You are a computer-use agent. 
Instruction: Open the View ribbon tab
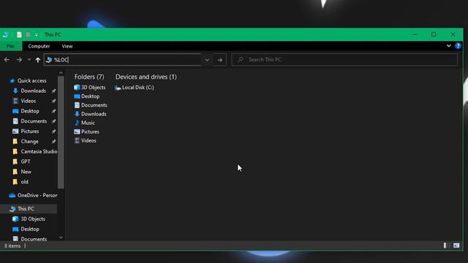[x=67, y=46]
